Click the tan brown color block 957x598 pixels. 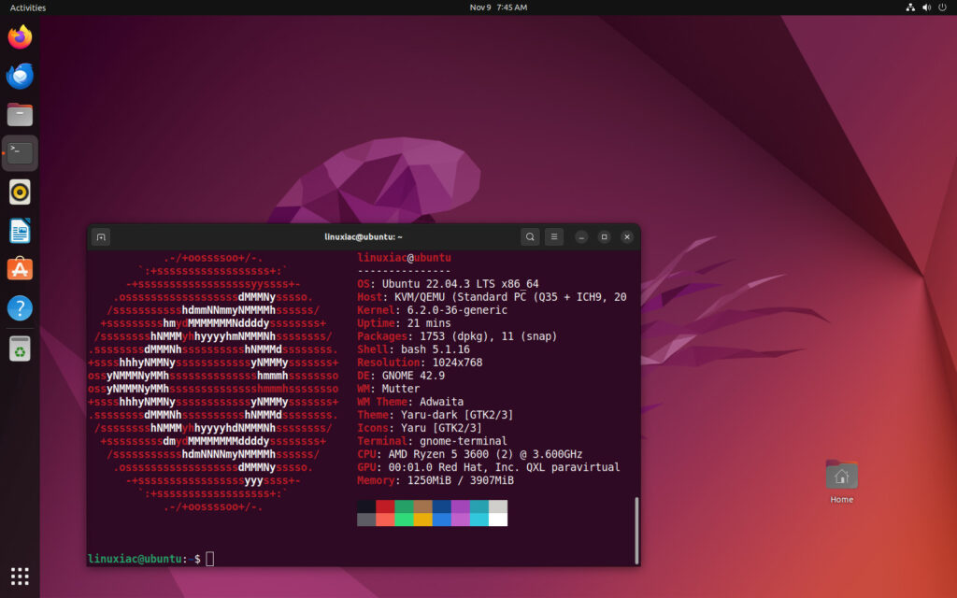tap(422, 506)
